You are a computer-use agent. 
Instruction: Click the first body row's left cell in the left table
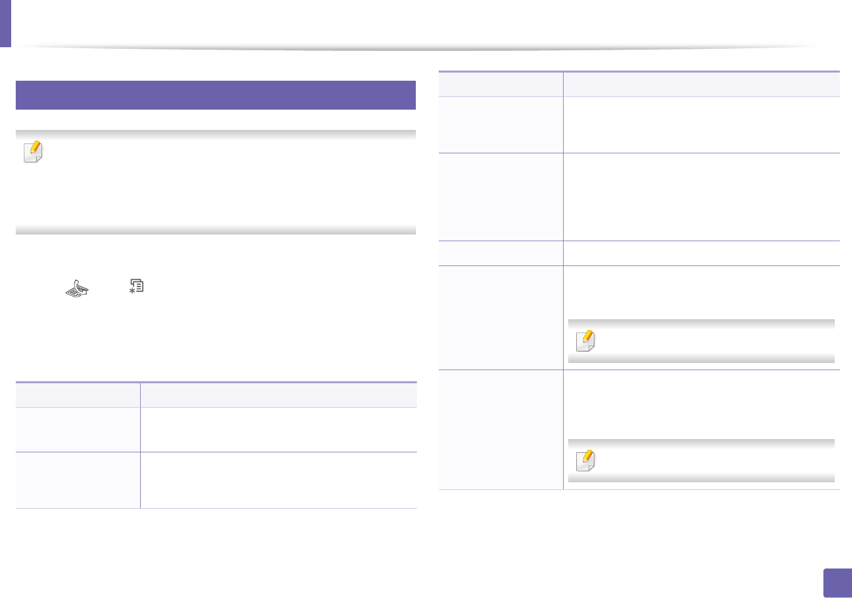(x=78, y=429)
